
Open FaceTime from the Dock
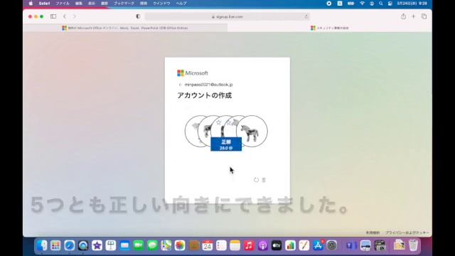tap(139, 245)
